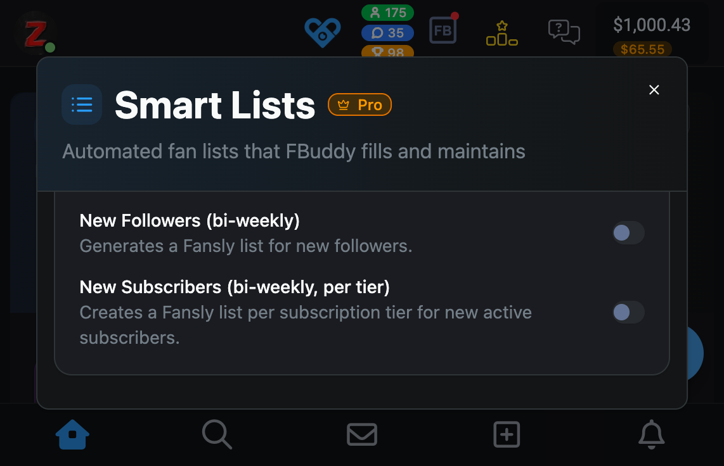Image resolution: width=724 pixels, height=466 pixels.
Task: Click the Z profile avatar
Action: [35, 33]
